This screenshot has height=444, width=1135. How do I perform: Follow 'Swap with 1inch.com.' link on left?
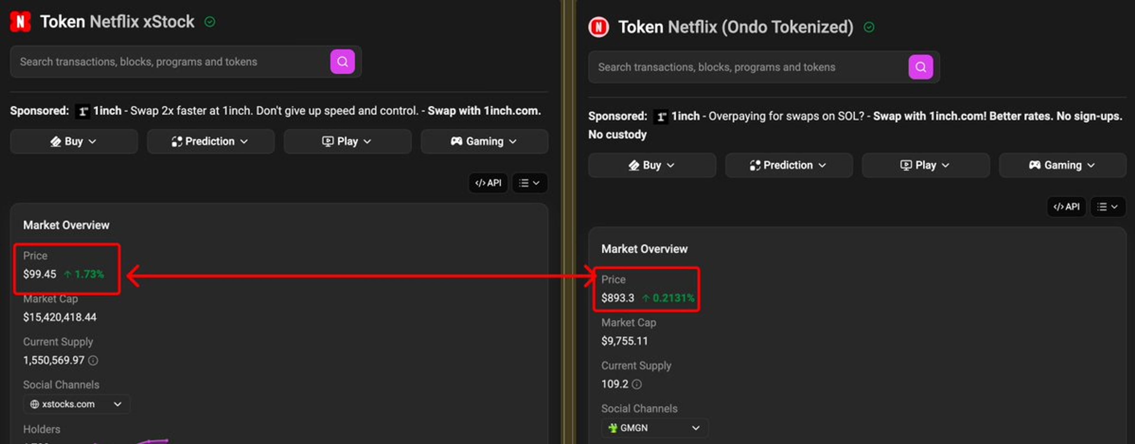point(484,111)
